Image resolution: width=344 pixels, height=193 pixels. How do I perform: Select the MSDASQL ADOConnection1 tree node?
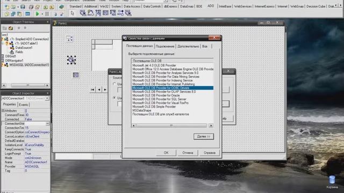point(29,65)
